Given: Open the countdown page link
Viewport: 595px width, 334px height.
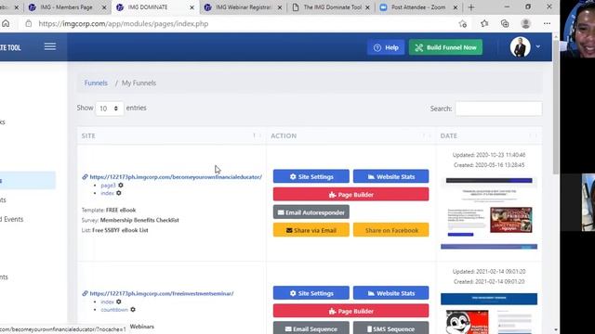Looking at the screenshot, I should pyautogui.click(x=114, y=310).
